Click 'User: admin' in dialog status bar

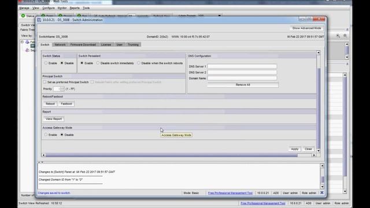click(290, 193)
